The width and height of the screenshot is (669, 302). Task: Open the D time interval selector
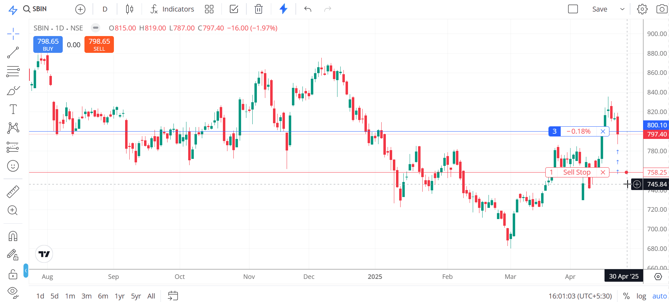[x=105, y=9]
